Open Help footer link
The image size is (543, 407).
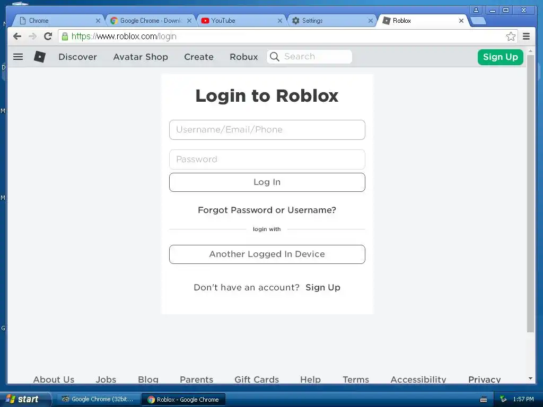click(310, 379)
